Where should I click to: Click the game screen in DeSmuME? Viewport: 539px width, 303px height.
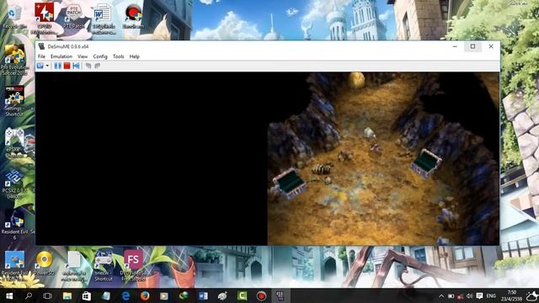point(383,158)
